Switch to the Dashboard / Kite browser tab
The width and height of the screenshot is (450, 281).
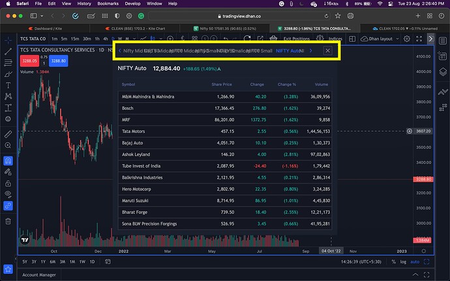pyautogui.click(x=45, y=29)
